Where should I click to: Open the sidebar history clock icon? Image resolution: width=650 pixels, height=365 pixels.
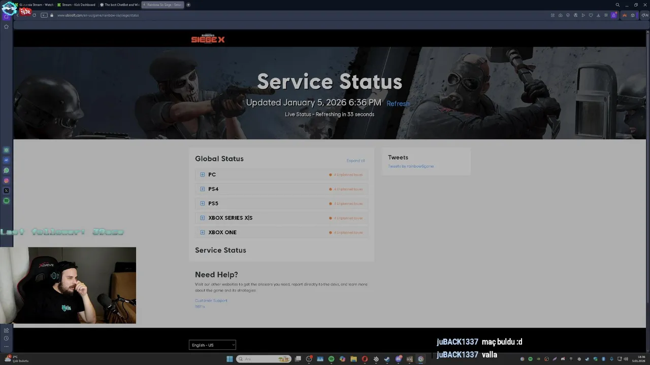(x=6, y=338)
